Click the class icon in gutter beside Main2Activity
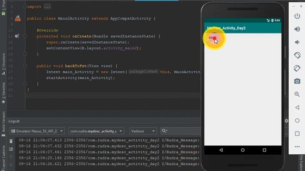Image resolution: width=305 pixels, height=171 pixels. click(18, 19)
